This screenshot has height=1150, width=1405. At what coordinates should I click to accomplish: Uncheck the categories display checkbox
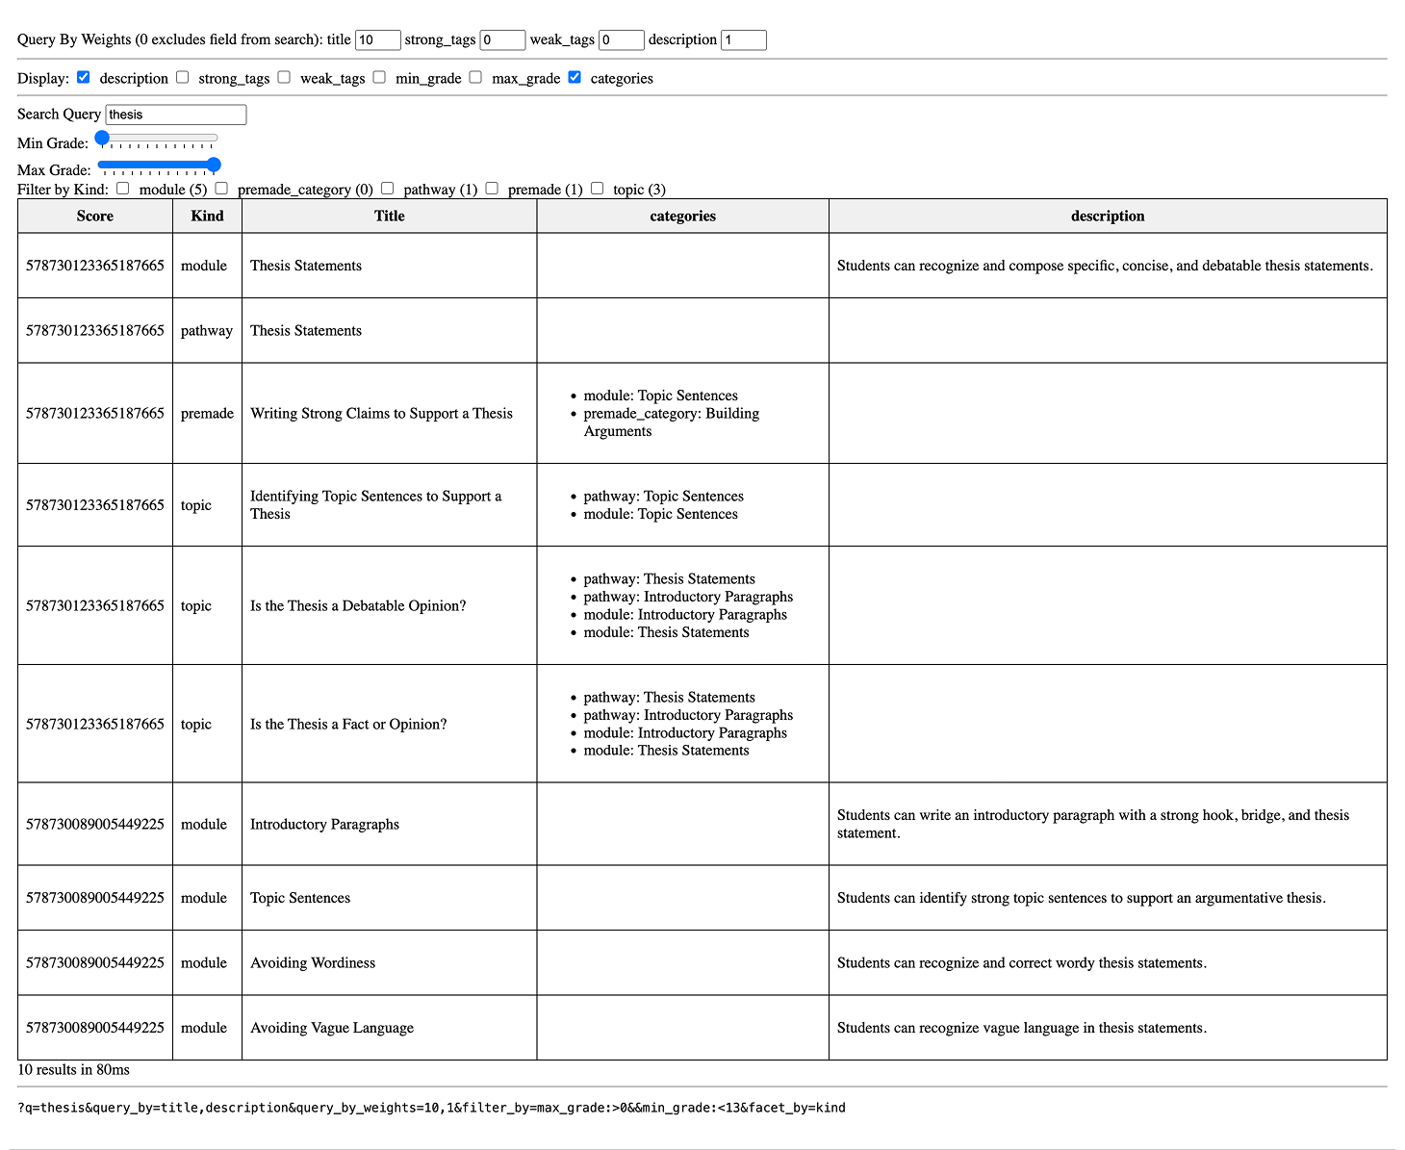(575, 77)
